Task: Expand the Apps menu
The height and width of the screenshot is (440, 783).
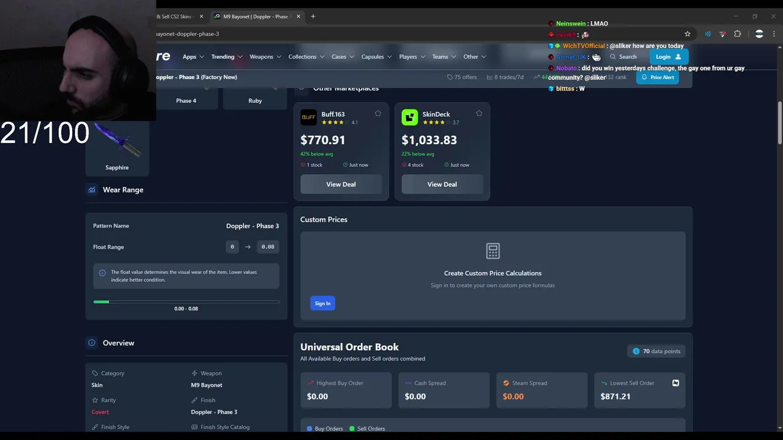Action: 193,57
